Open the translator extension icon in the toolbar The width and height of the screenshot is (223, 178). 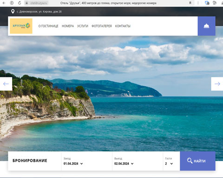point(207,3)
